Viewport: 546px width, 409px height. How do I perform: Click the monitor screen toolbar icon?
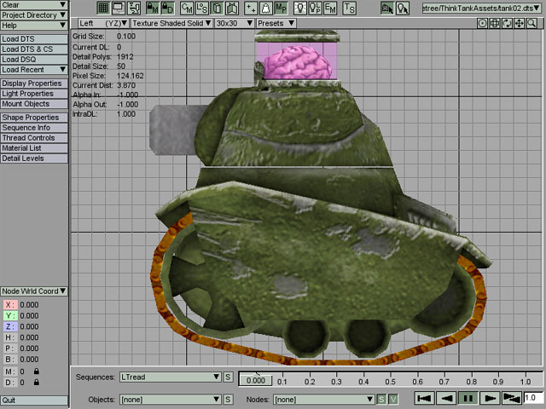(x=119, y=8)
